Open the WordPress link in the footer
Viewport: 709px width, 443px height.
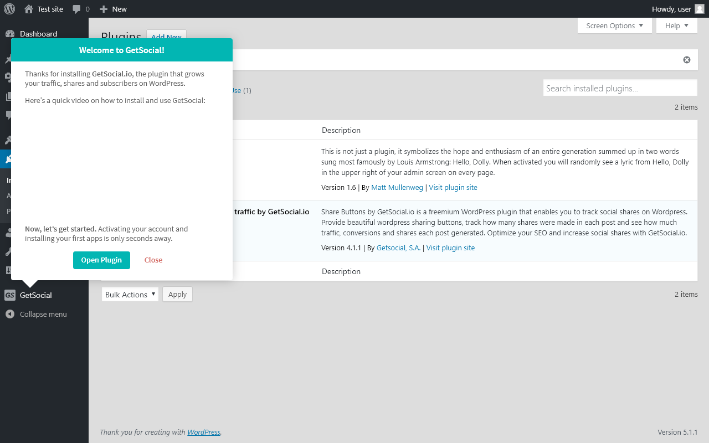(x=204, y=432)
